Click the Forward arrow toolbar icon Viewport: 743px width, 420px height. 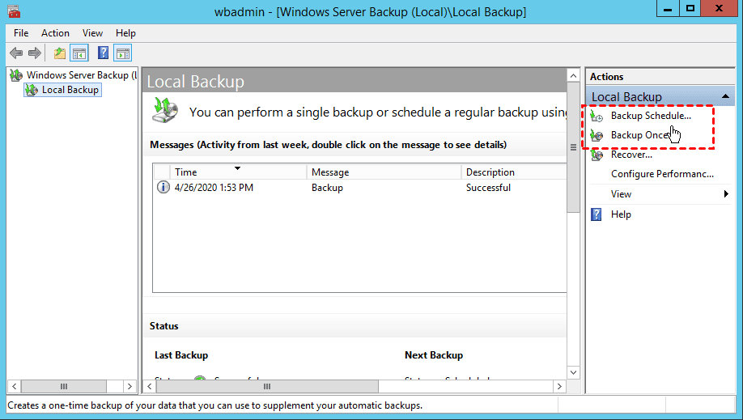pyautogui.click(x=34, y=53)
